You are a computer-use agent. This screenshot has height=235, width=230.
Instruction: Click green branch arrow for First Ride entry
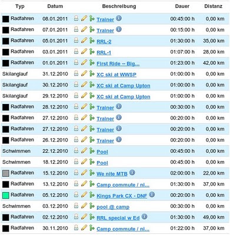point(92,63)
